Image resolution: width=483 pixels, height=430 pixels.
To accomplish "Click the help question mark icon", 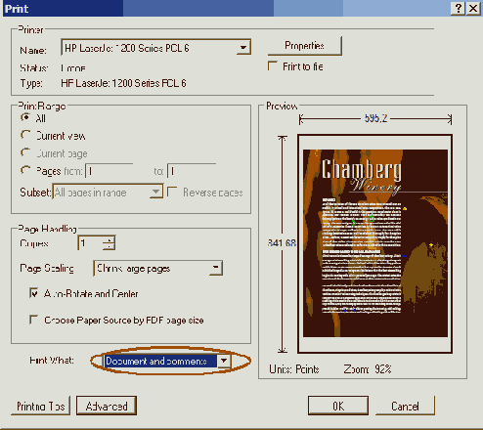I will click(x=458, y=9).
